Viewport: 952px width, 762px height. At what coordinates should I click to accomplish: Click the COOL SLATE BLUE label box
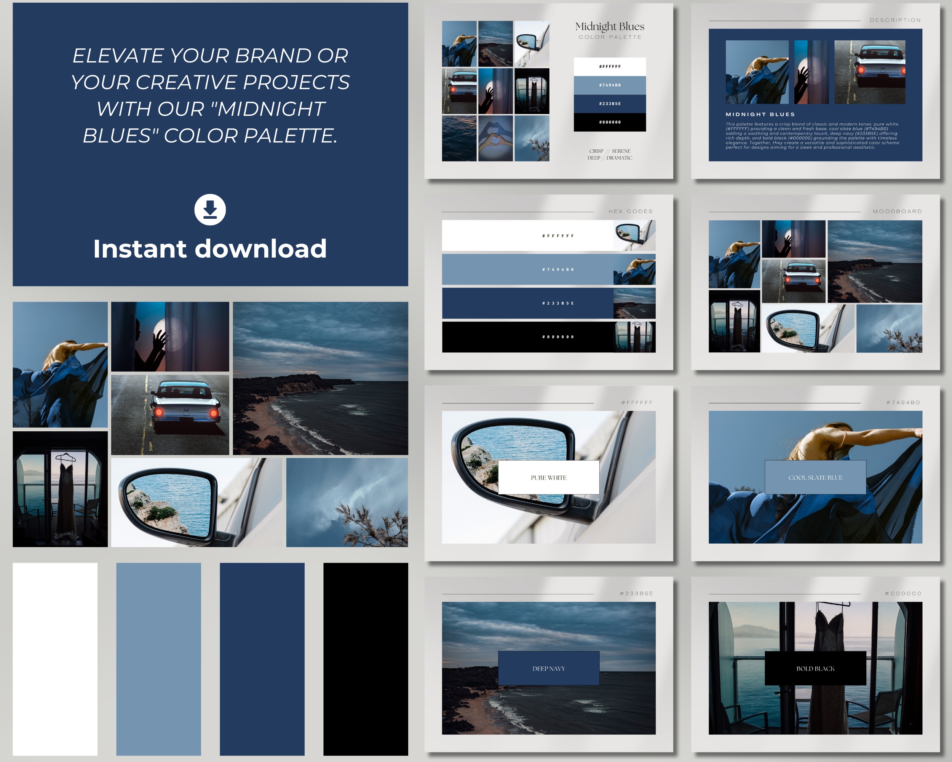815,477
